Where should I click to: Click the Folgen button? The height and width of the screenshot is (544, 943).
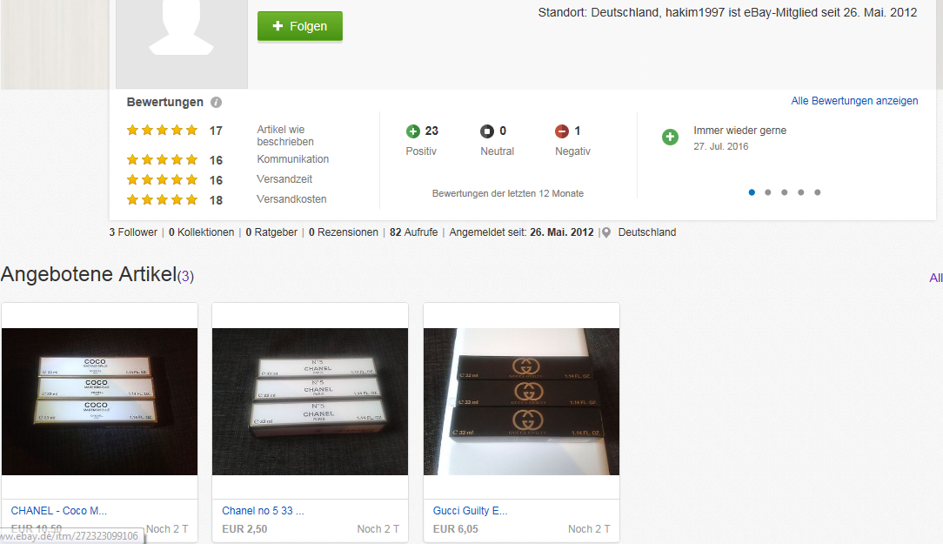(x=300, y=26)
